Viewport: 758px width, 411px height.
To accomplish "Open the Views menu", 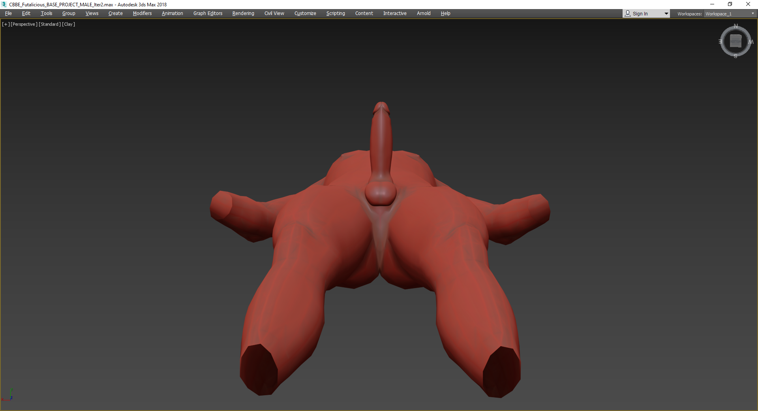I will (x=92, y=13).
